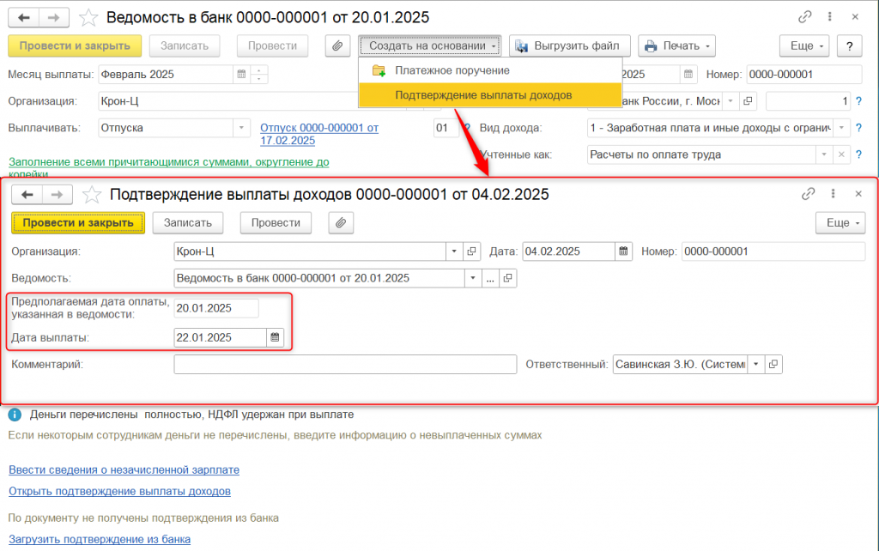Viewport: 879px width, 551px height.
Task: Go forward arrow in Ведомость в банк window
Action: coord(54,17)
